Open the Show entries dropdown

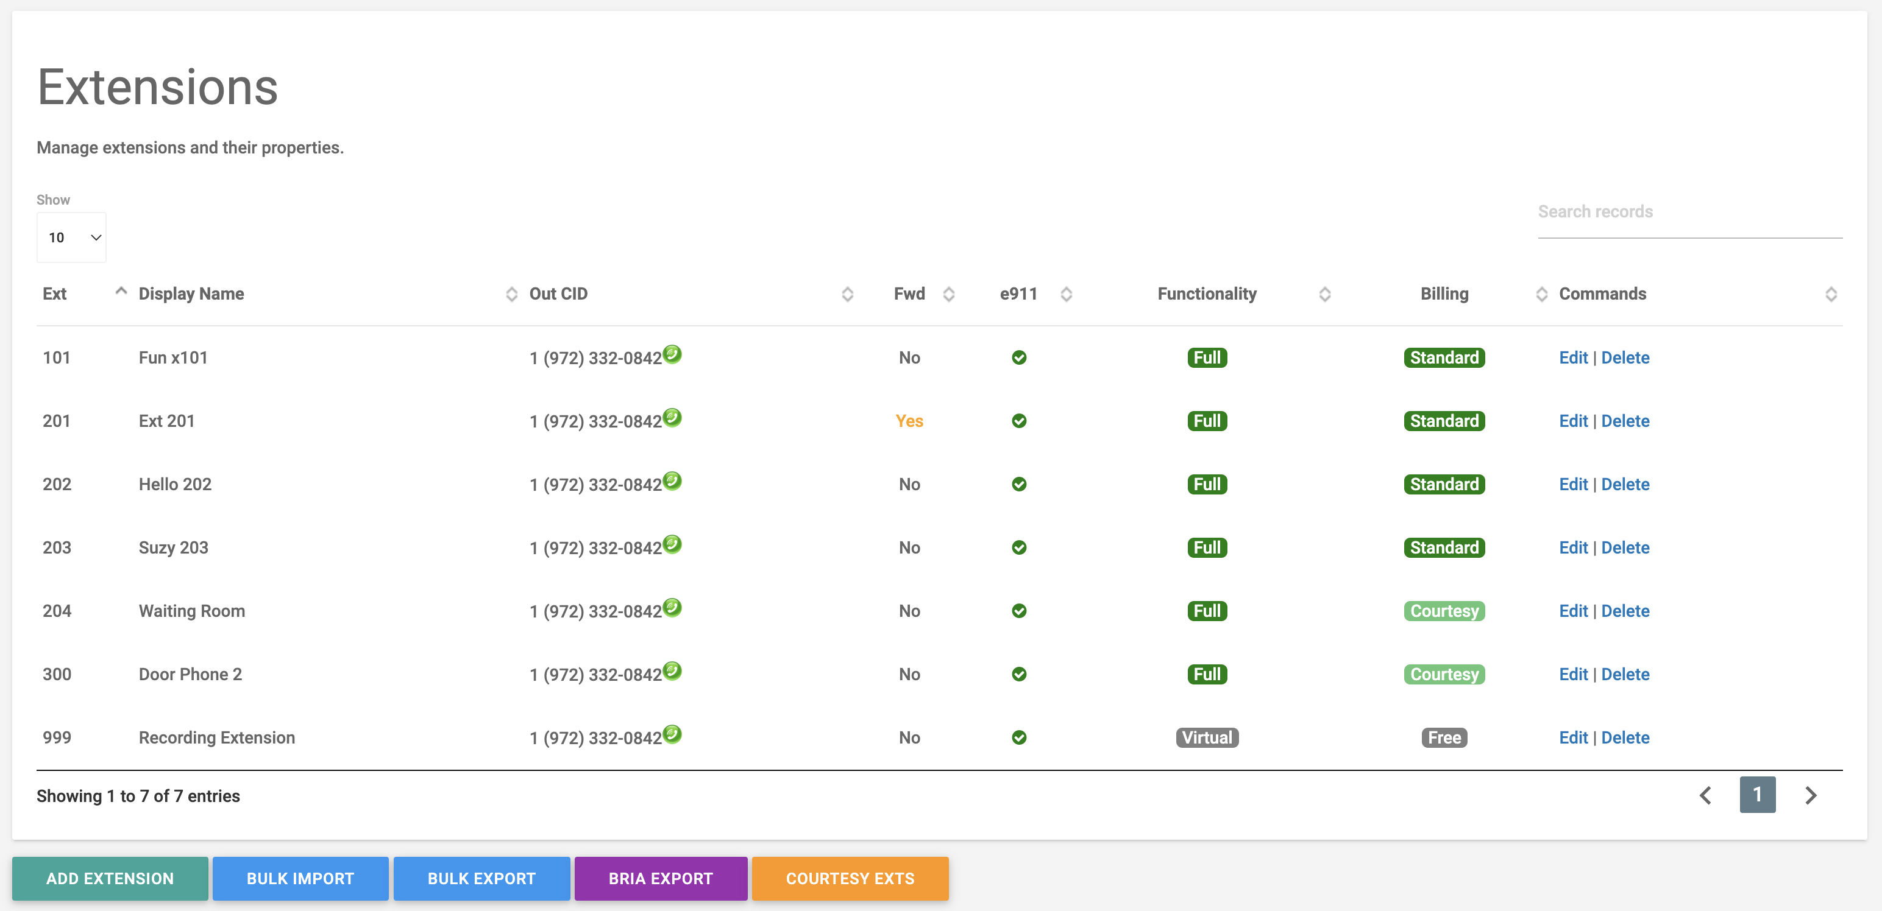pos(71,237)
